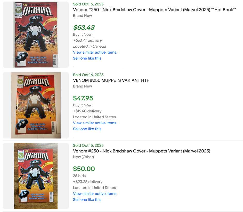Click the Sold Oct 15, 2025 label

88,145
